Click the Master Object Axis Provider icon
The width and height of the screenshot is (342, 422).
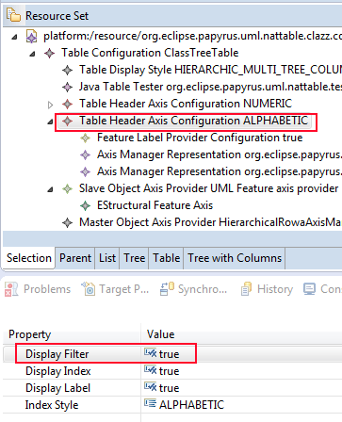(68, 222)
